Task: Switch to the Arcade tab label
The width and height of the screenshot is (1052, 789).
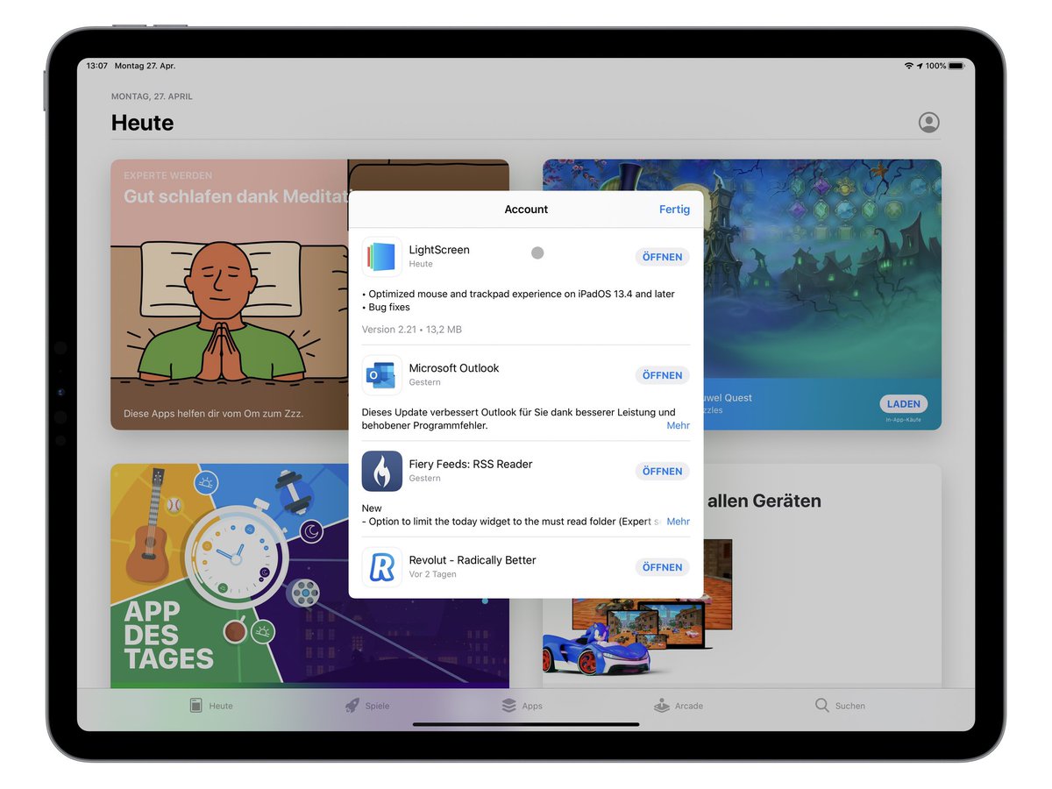Action: coord(689,706)
